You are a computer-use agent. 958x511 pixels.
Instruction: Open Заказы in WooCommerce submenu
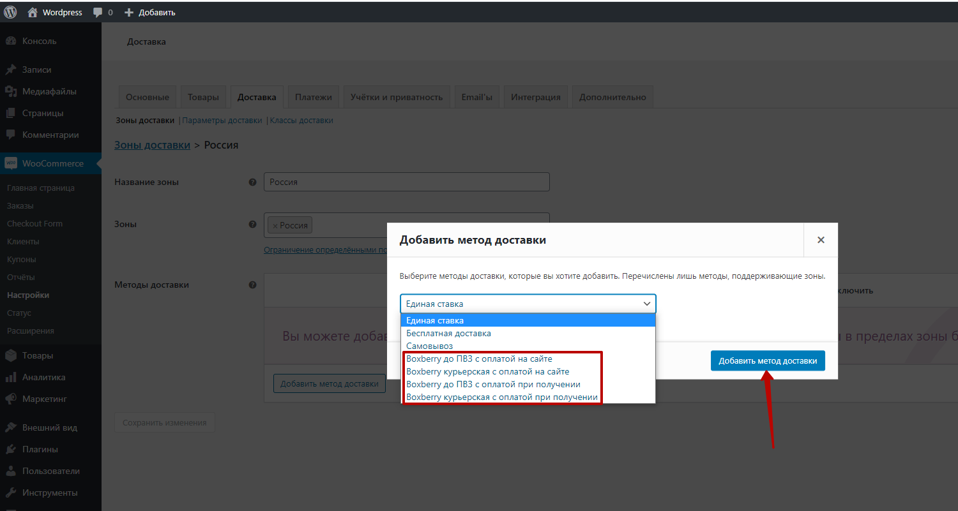pos(20,205)
